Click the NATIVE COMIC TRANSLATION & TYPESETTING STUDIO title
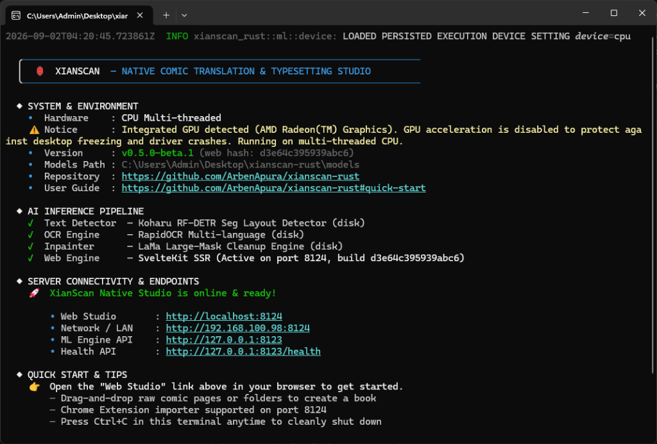 tap(246, 71)
